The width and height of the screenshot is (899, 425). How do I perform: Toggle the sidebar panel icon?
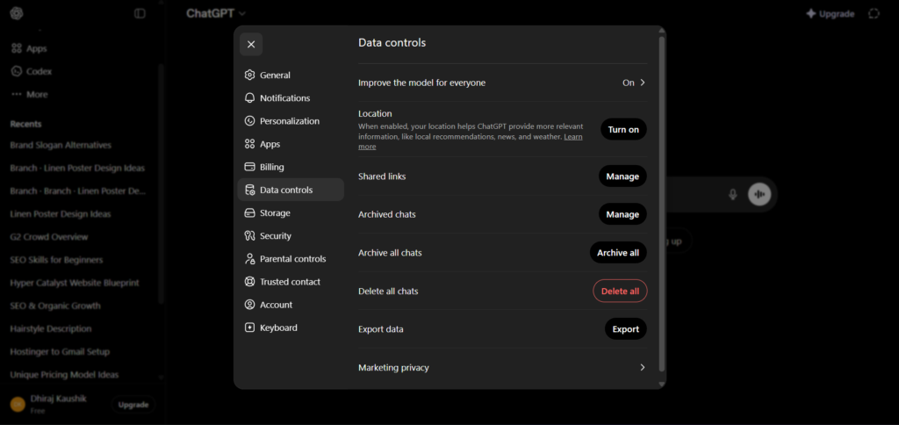click(140, 13)
